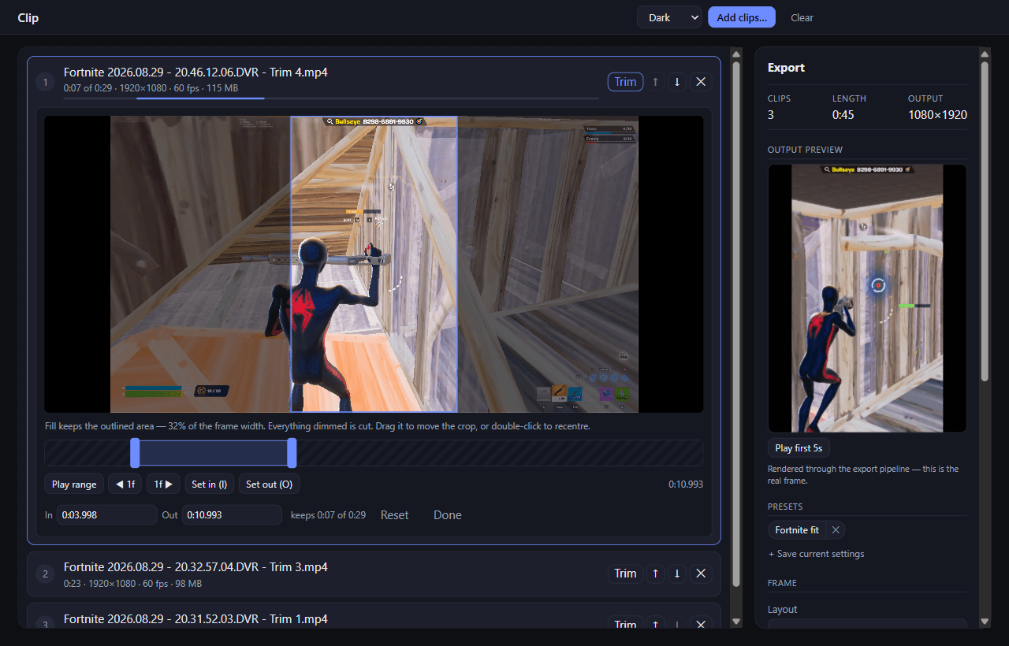Step forward one frame
Screen dimensions: 1009x646
163,484
